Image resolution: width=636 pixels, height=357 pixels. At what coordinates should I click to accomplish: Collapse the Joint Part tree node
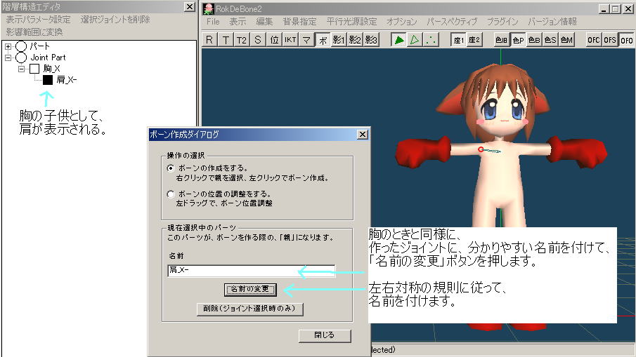(x=8, y=58)
